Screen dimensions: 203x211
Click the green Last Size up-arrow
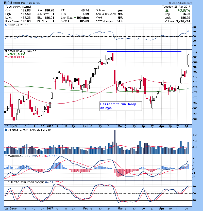coord(75,18)
